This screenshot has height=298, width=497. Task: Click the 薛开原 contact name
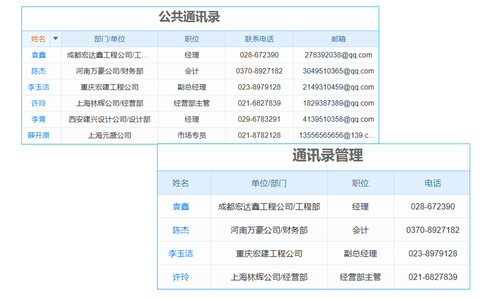pyautogui.click(x=39, y=135)
